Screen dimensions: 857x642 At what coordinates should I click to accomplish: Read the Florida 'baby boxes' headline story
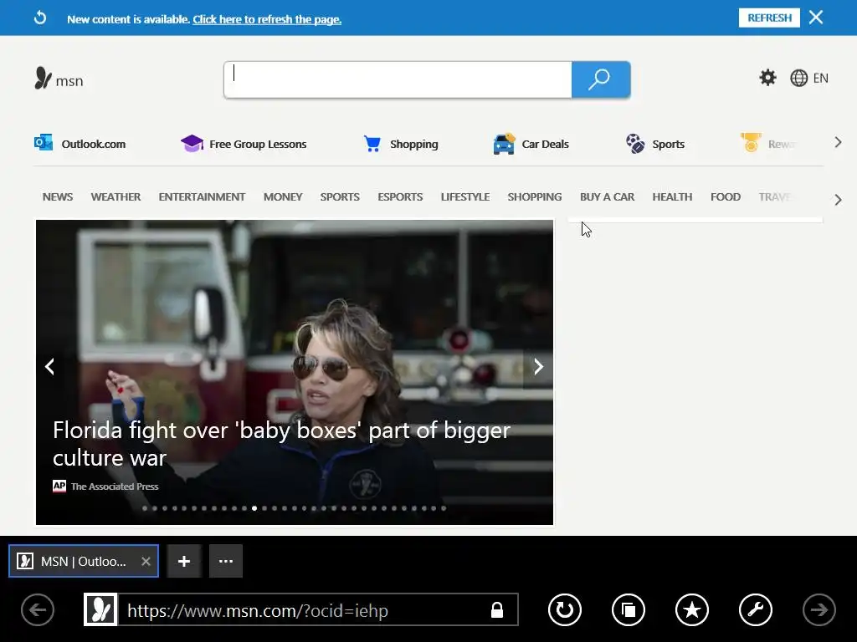281,443
